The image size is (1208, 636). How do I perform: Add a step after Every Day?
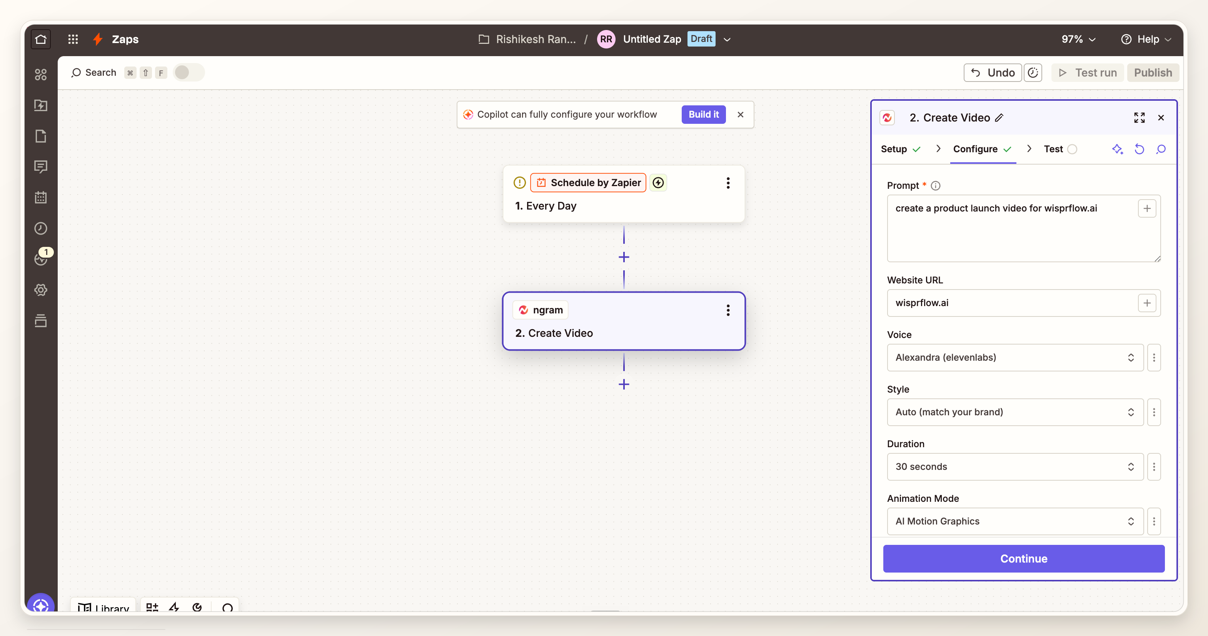coord(624,257)
